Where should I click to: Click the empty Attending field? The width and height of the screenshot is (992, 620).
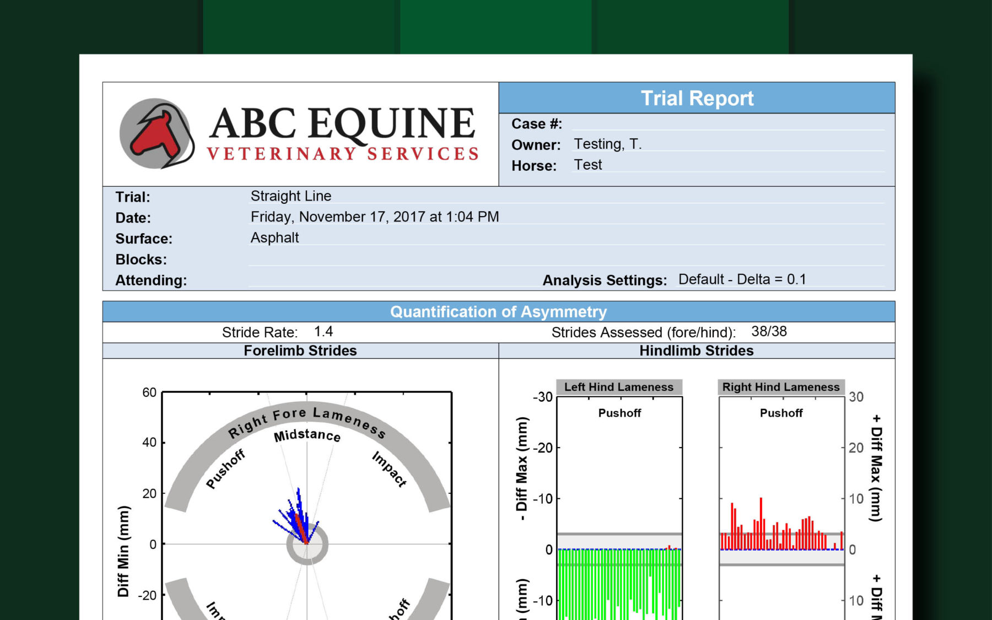tap(386, 280)
